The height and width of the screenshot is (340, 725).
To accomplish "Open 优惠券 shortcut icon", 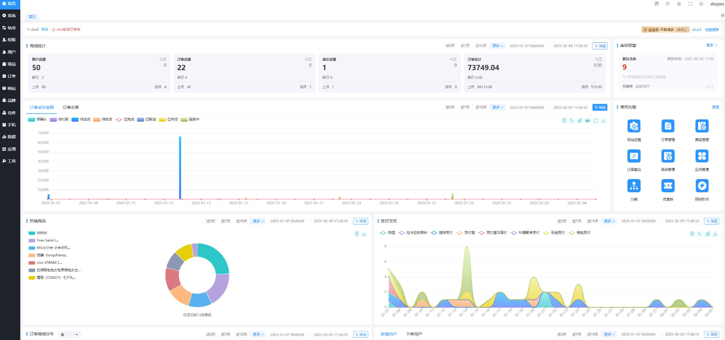I will tap(668, 186).
